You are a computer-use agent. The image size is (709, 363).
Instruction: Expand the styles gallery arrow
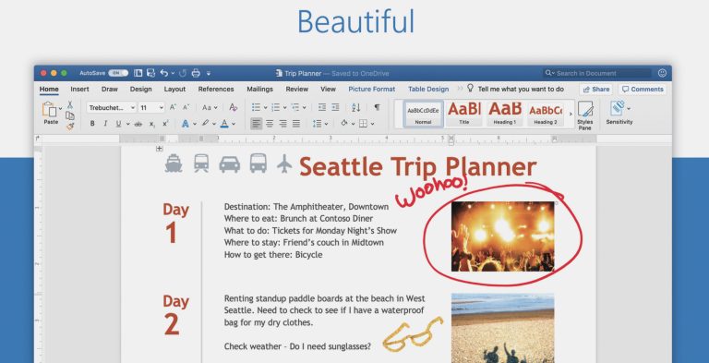pyautogui.click(x=571, y=114)
